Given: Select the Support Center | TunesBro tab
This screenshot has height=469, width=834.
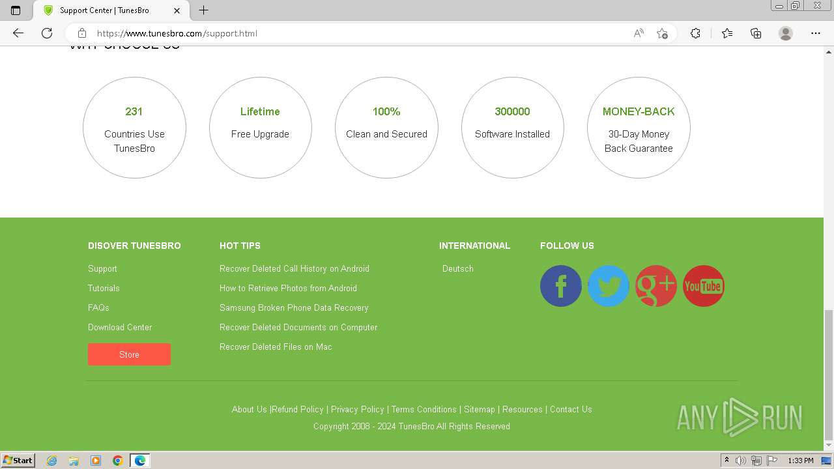Looking at the screenshot, I should click(x=111, y=10).
